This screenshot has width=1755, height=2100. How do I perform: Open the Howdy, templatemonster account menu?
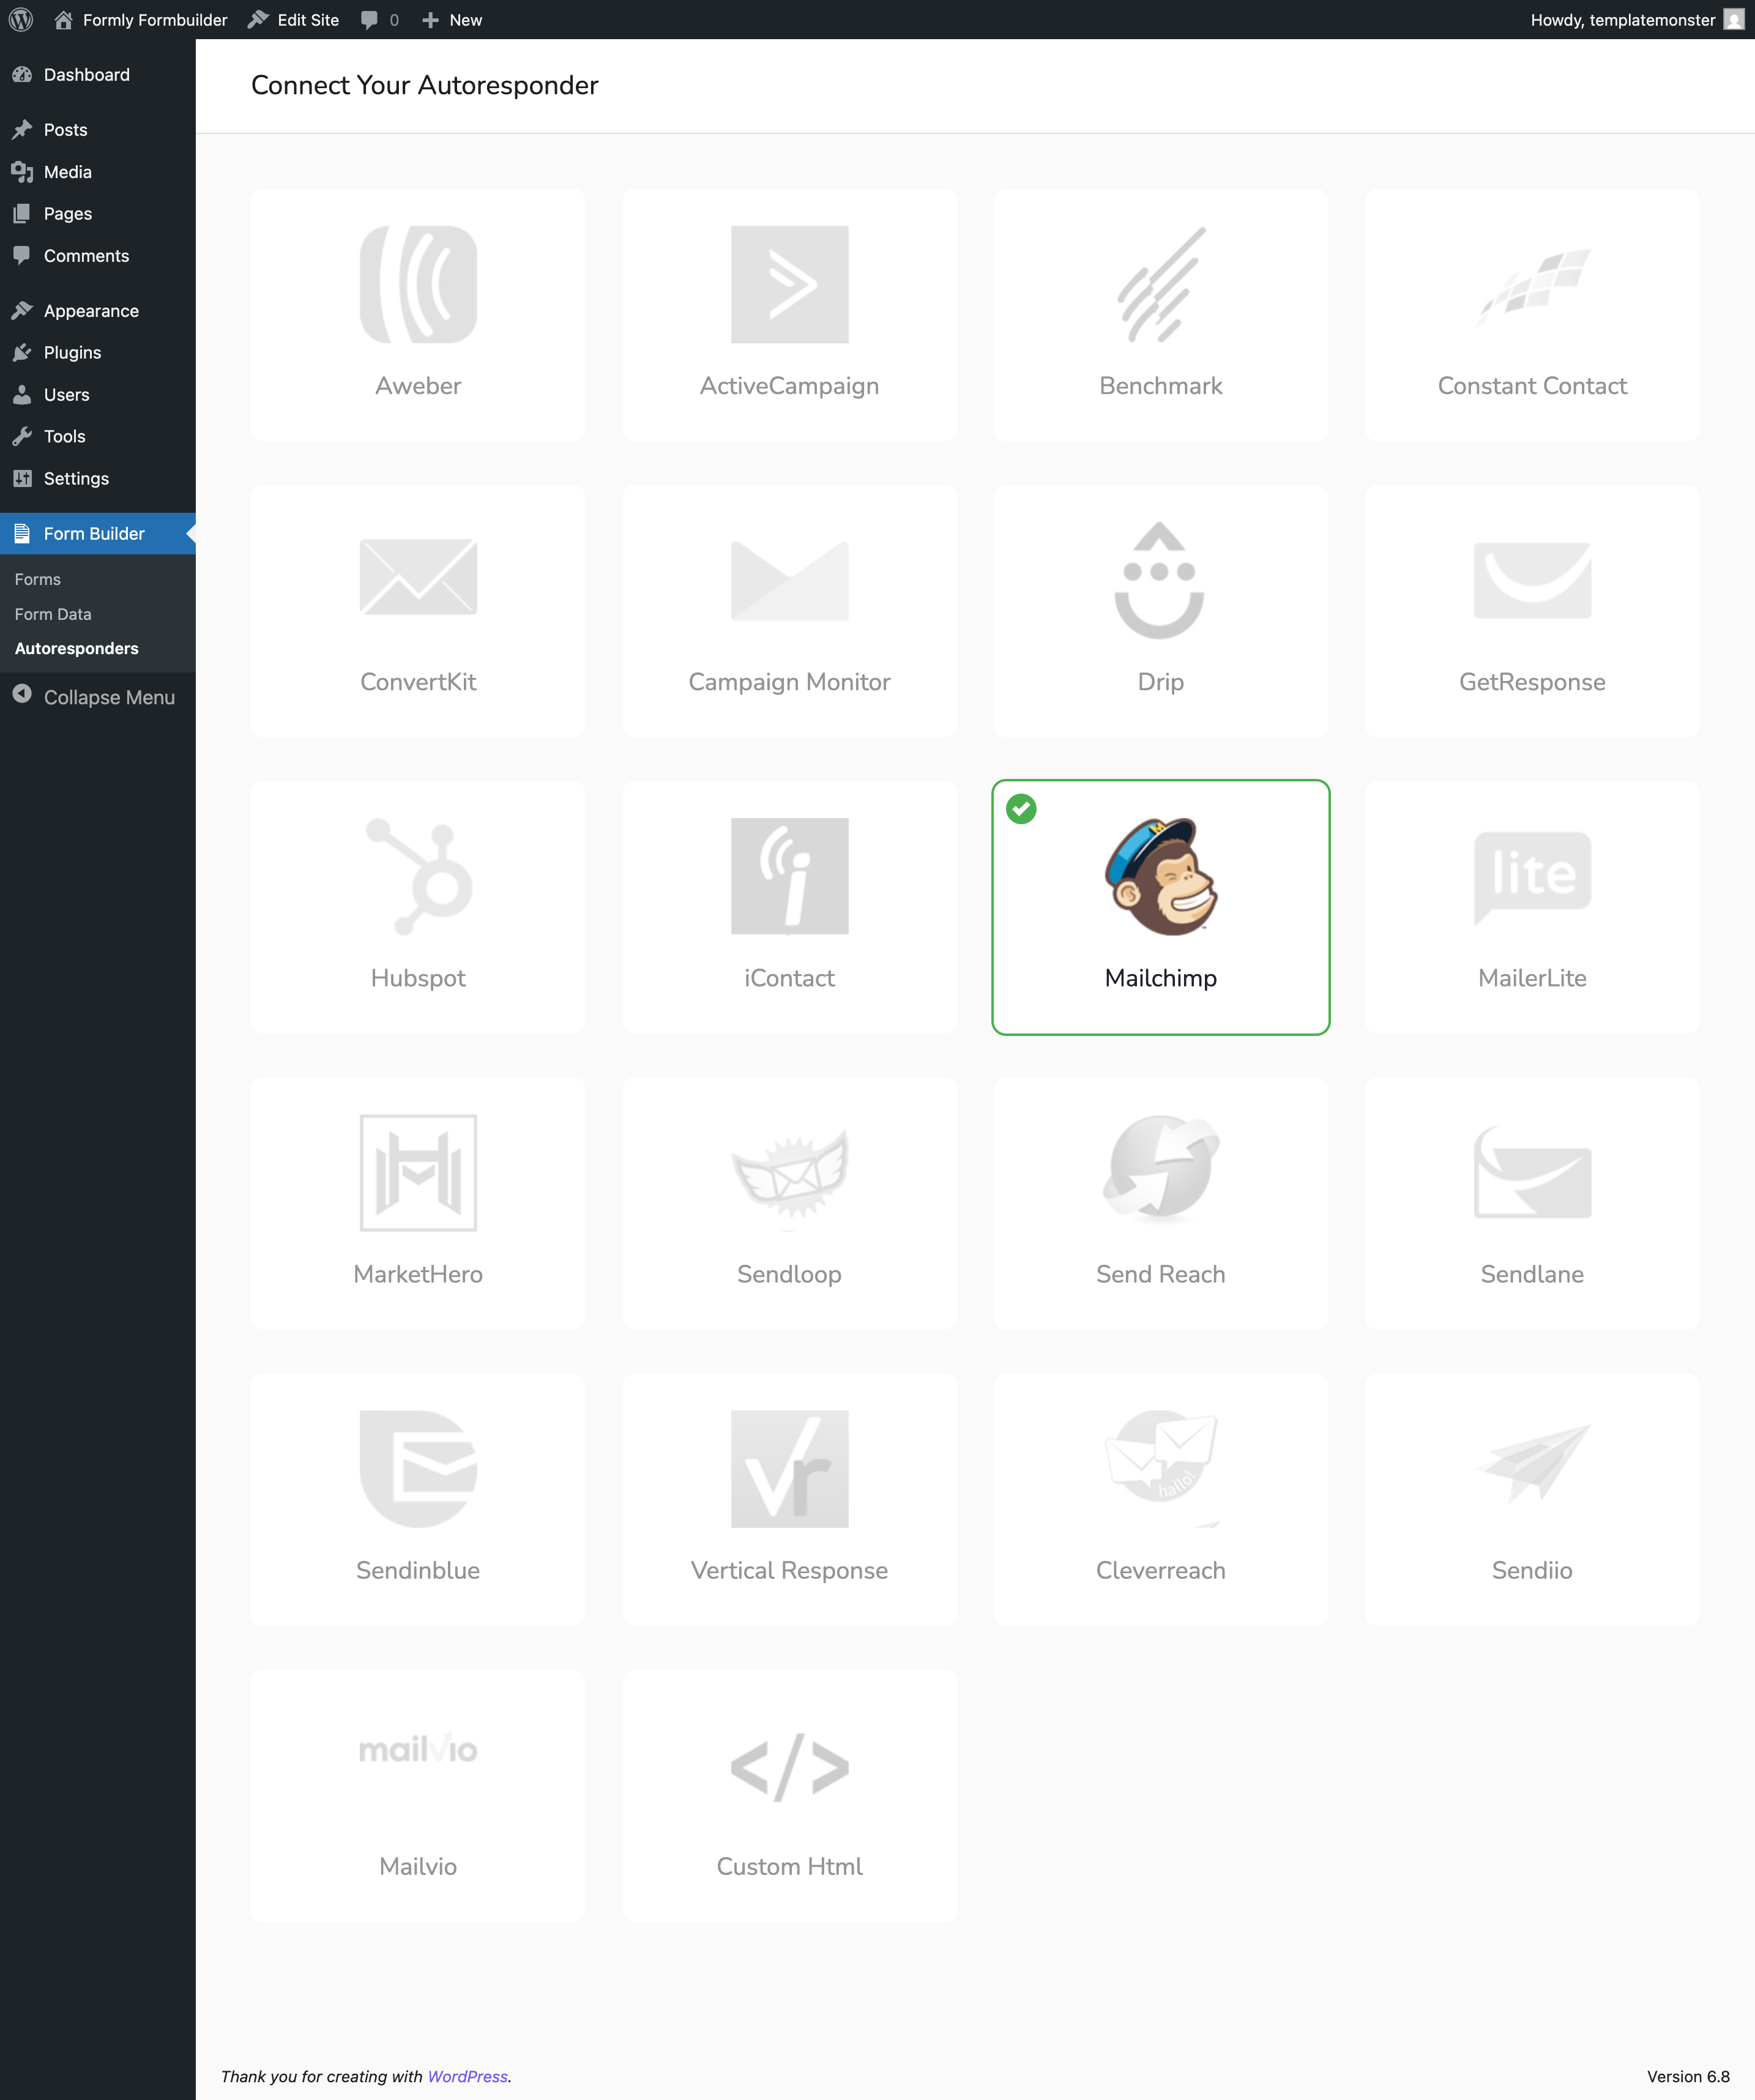(1637, 19)
